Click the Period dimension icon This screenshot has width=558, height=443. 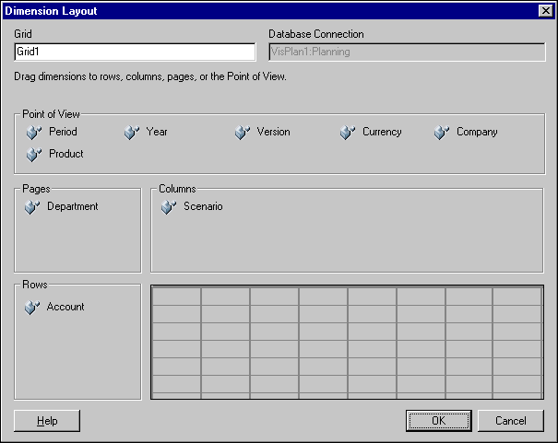(34, 133)
